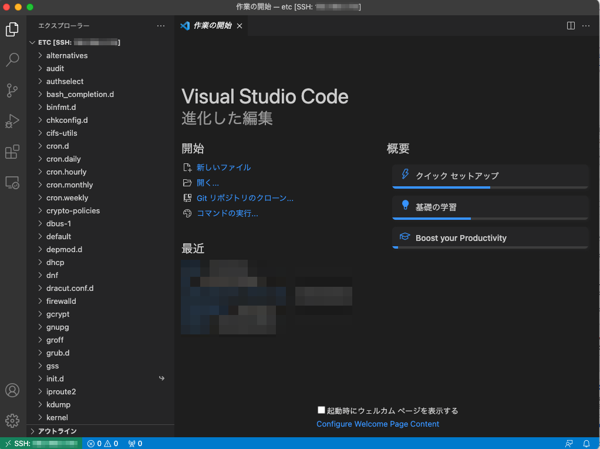
Task: Select the kernel folder name
Action: (x=57, y=418)
